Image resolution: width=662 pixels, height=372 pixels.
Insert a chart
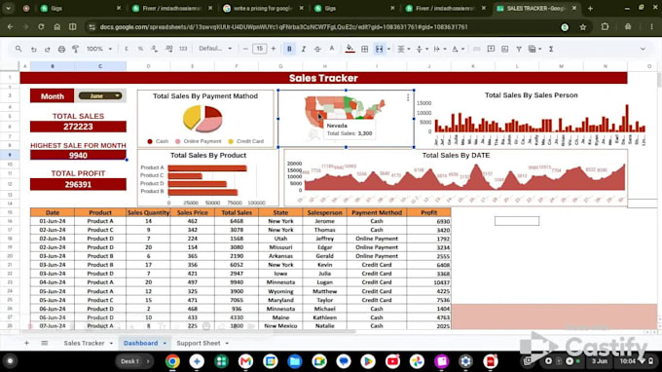coord(505,49)
